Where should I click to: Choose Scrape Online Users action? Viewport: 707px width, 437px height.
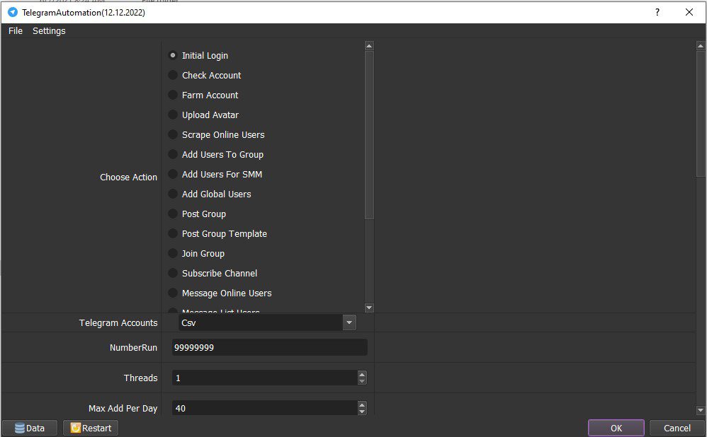click(217, 134)
